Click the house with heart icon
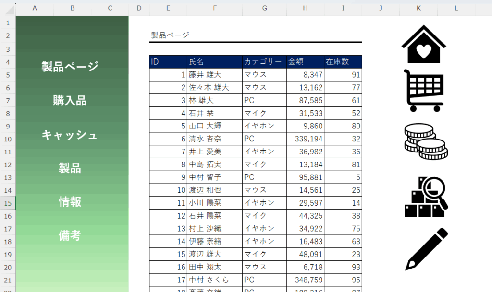Screen dimensions: 492x292 coord(423,45)
